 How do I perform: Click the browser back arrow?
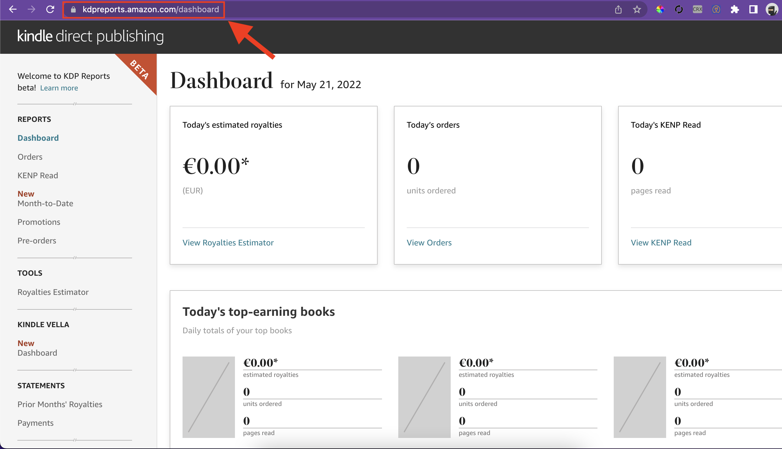click(x=13, y=9)
